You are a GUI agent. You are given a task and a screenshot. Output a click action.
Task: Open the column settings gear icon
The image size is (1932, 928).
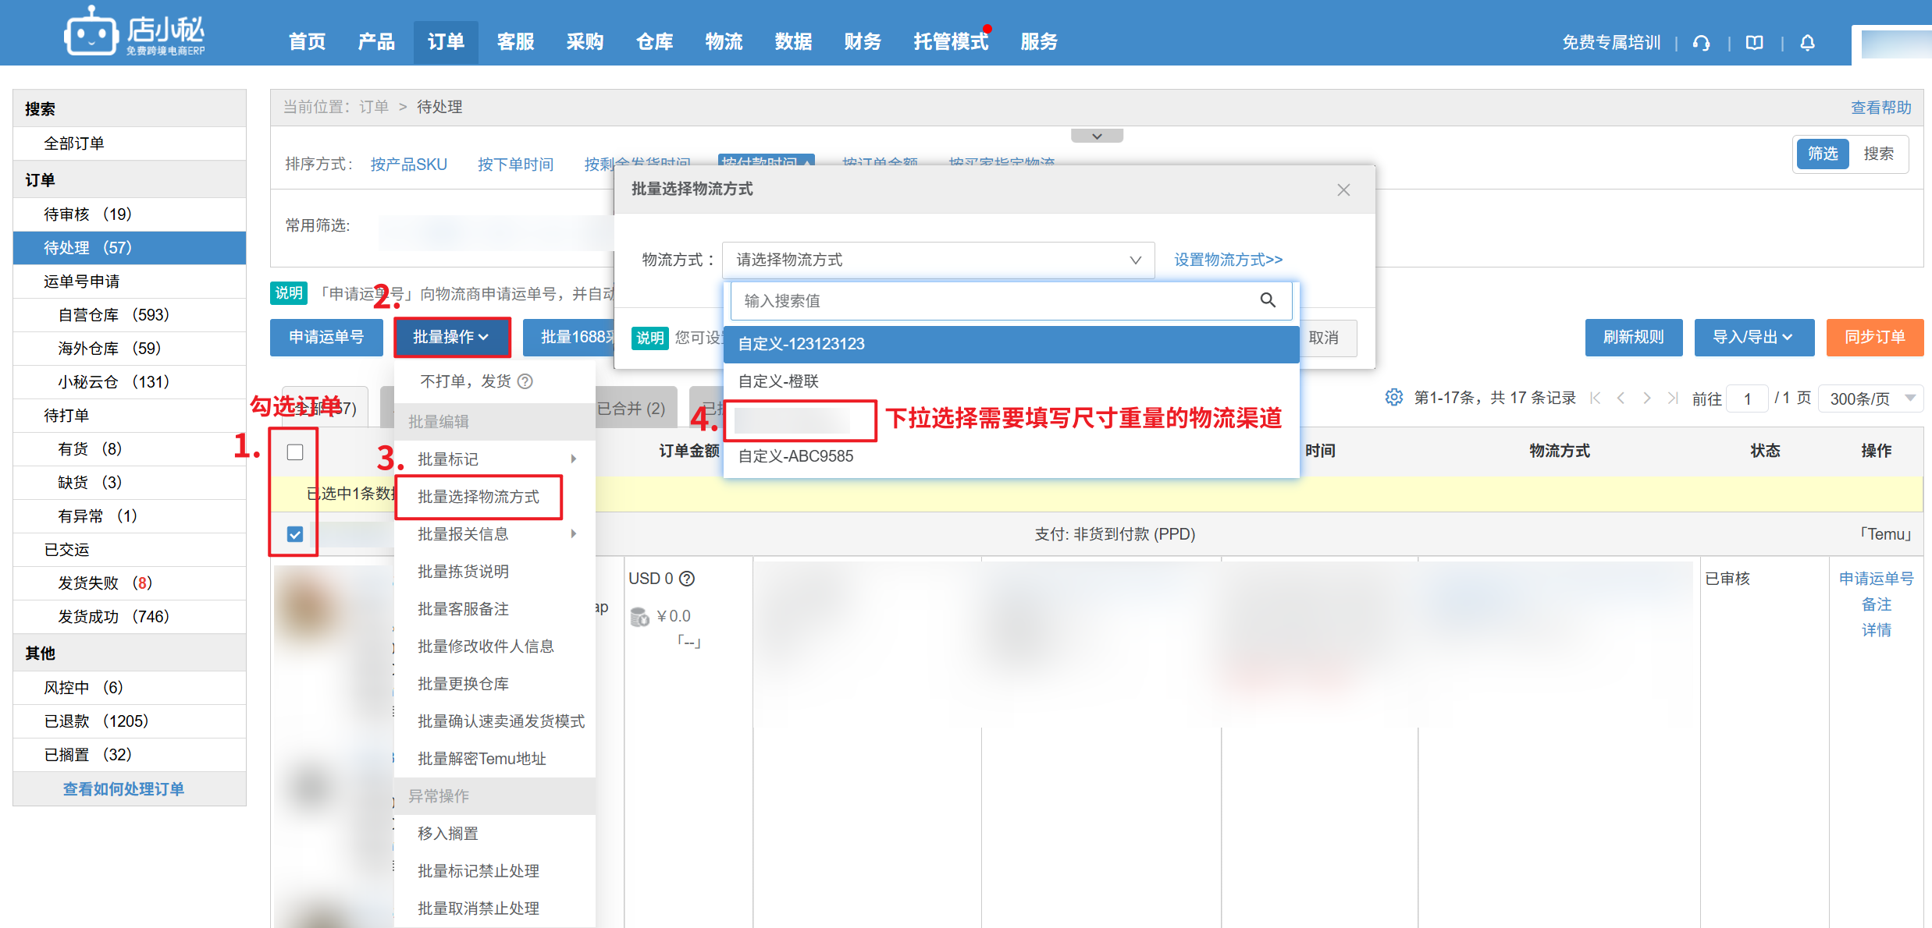click(x=1393, y=398)
